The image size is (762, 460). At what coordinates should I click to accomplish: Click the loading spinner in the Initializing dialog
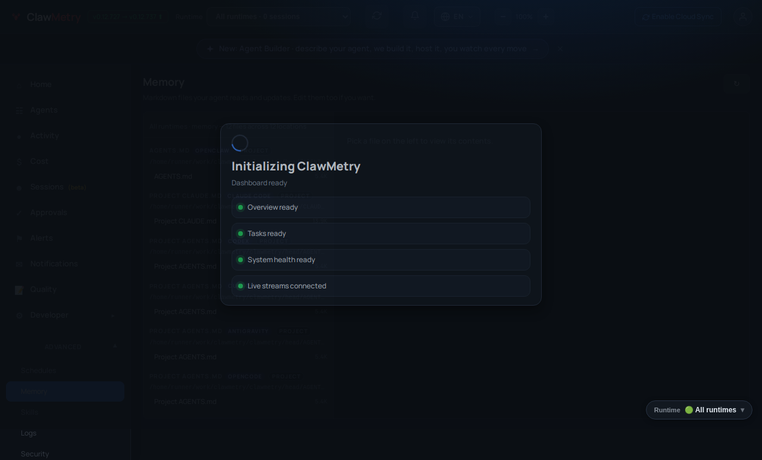coord(240,143)
